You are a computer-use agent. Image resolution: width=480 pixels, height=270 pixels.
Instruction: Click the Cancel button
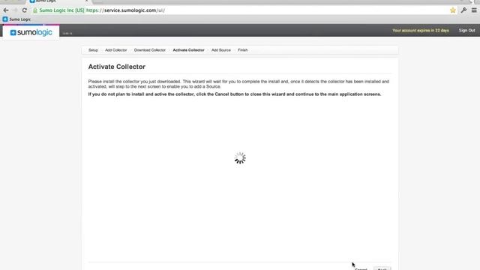click(361, 268)
